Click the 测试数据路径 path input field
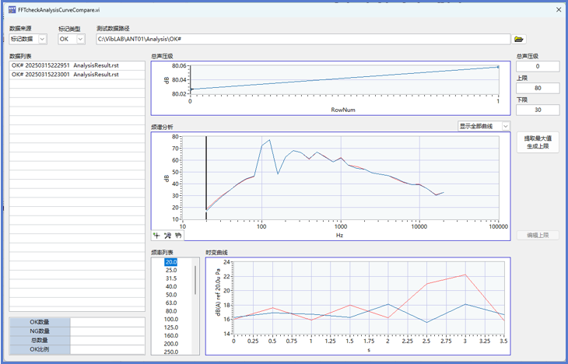The height and width of the screenshot is (364, 568). [x=302, y=39]
